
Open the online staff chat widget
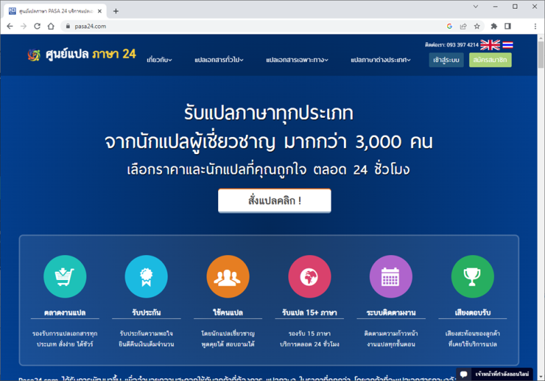click(501, 374)
